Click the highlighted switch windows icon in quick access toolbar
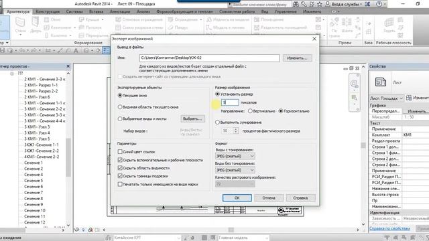 click(106, 51)
